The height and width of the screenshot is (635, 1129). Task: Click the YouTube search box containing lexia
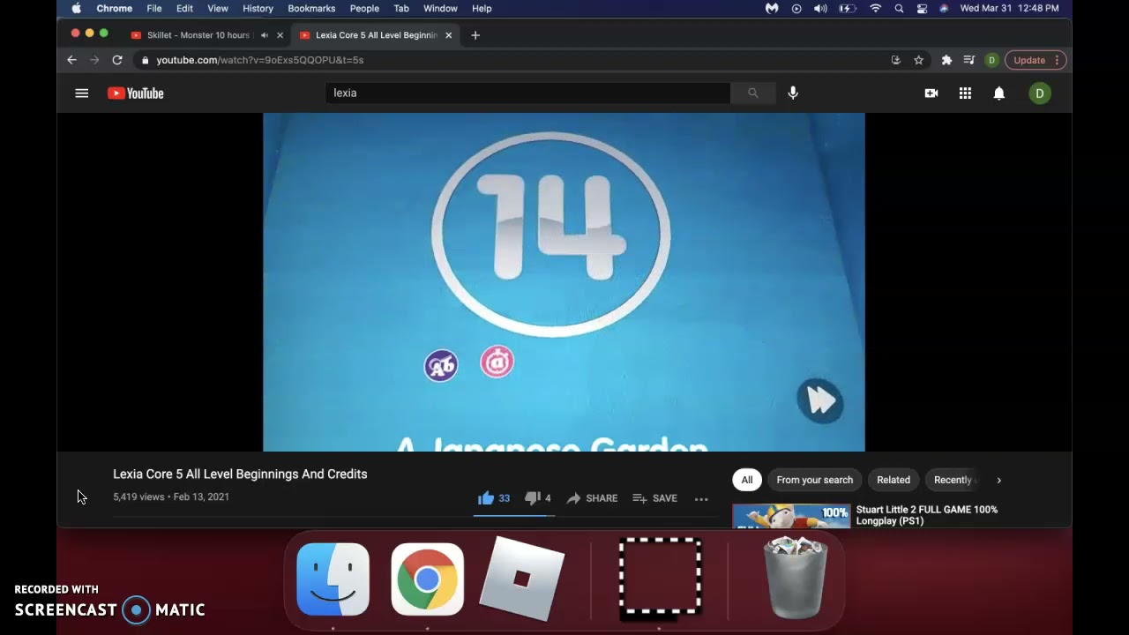527,93
